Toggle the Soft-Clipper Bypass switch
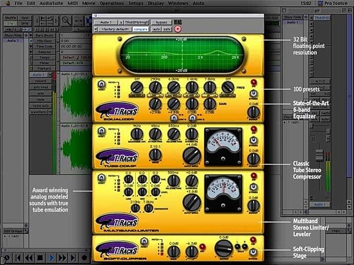 [253, 252]
